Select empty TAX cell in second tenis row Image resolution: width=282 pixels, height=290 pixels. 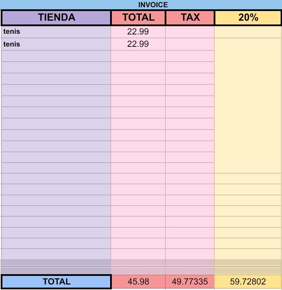point(190,44)
